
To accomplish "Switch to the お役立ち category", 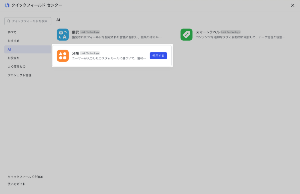I will coord(13,58).
